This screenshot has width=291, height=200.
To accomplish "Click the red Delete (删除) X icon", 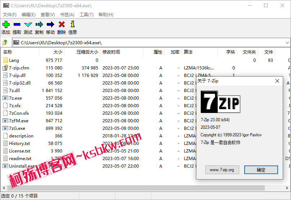I will point(62,24).
